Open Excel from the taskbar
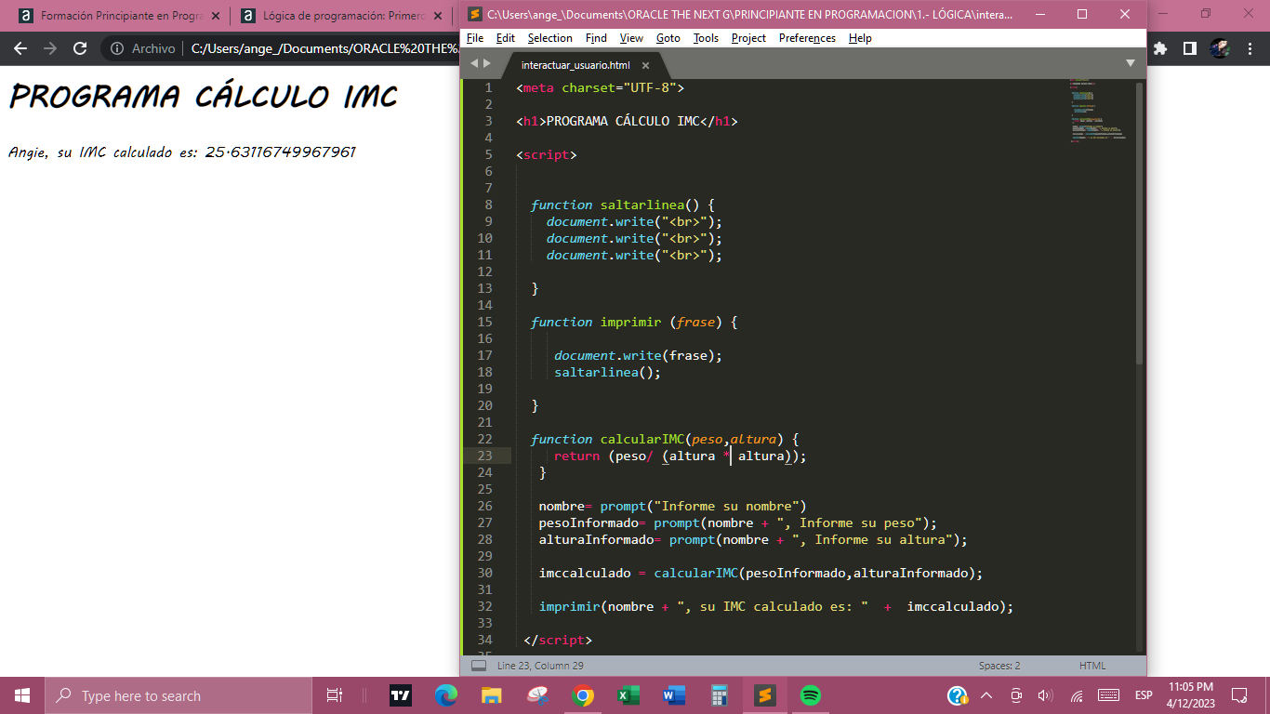The image size is (1270, 714). (628, 695)
